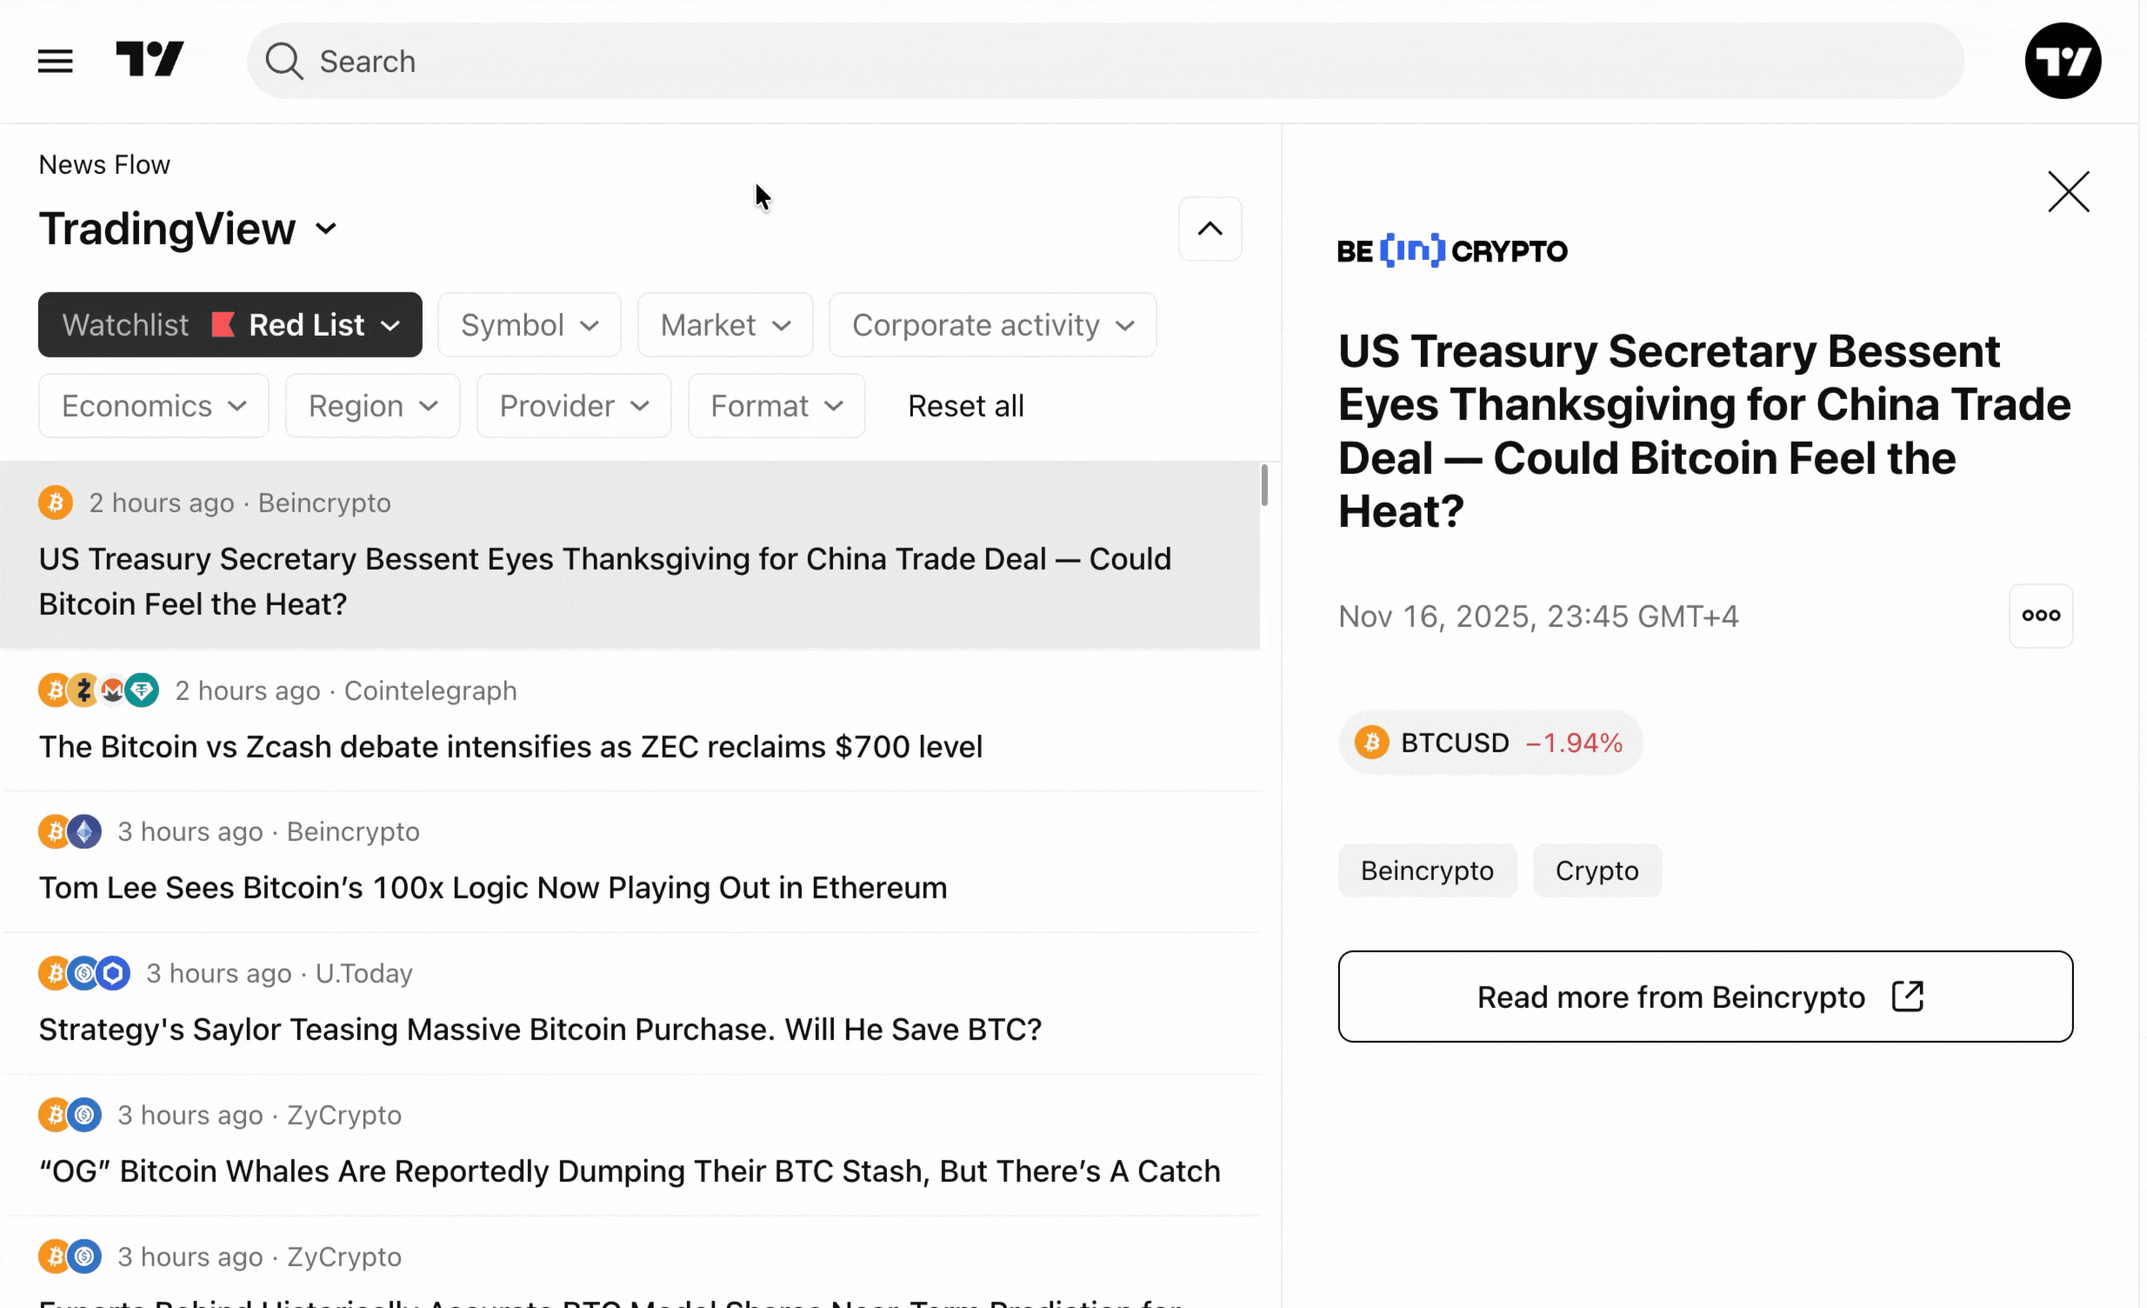Open the three-dot article options menu

coord(2040,615)
